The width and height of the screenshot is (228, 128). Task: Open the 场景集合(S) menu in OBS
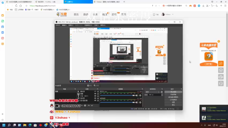88,25
